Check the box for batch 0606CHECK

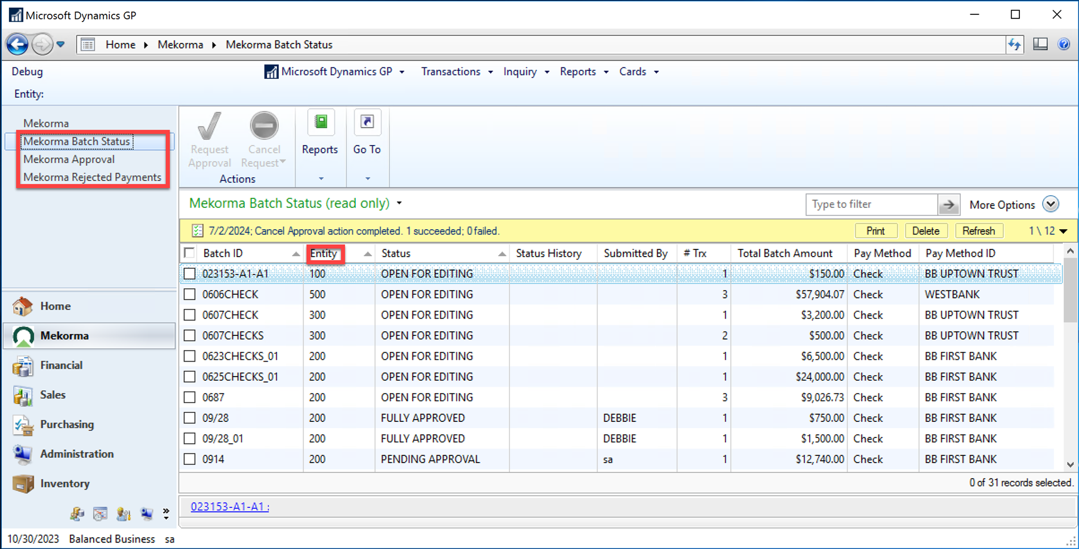[190, 294]
